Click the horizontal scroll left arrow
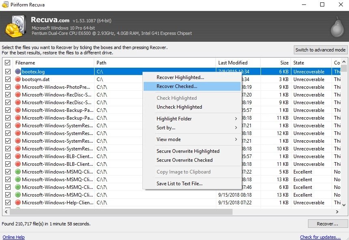The image size is (349, 240). pos(6,212)
